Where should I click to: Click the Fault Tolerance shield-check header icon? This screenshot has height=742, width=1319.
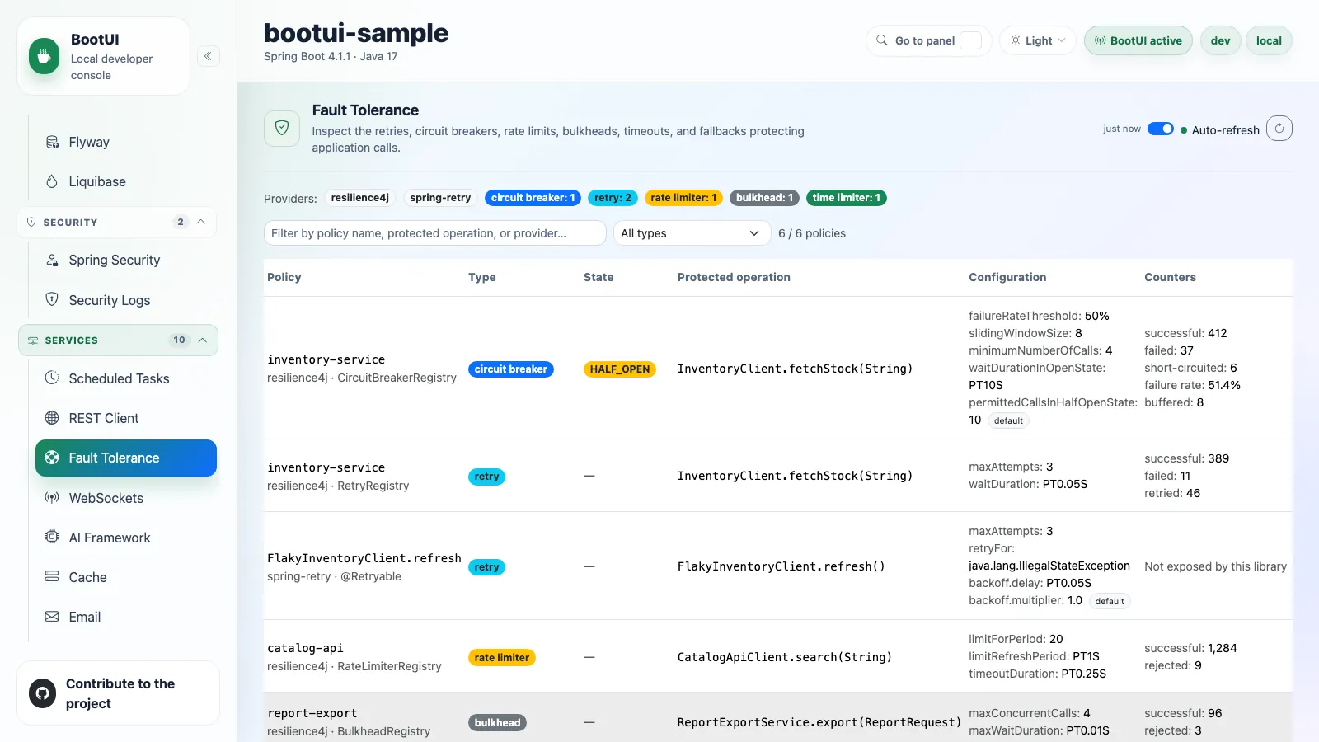pos(282,129)
